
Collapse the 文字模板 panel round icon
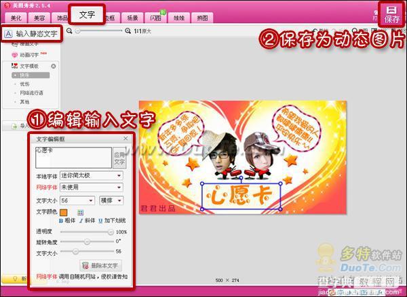point(54,66)
